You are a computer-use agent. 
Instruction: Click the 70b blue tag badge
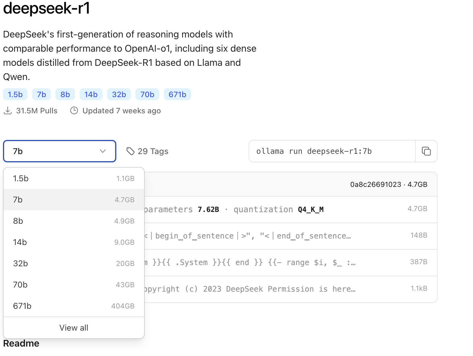pos(147,94)
